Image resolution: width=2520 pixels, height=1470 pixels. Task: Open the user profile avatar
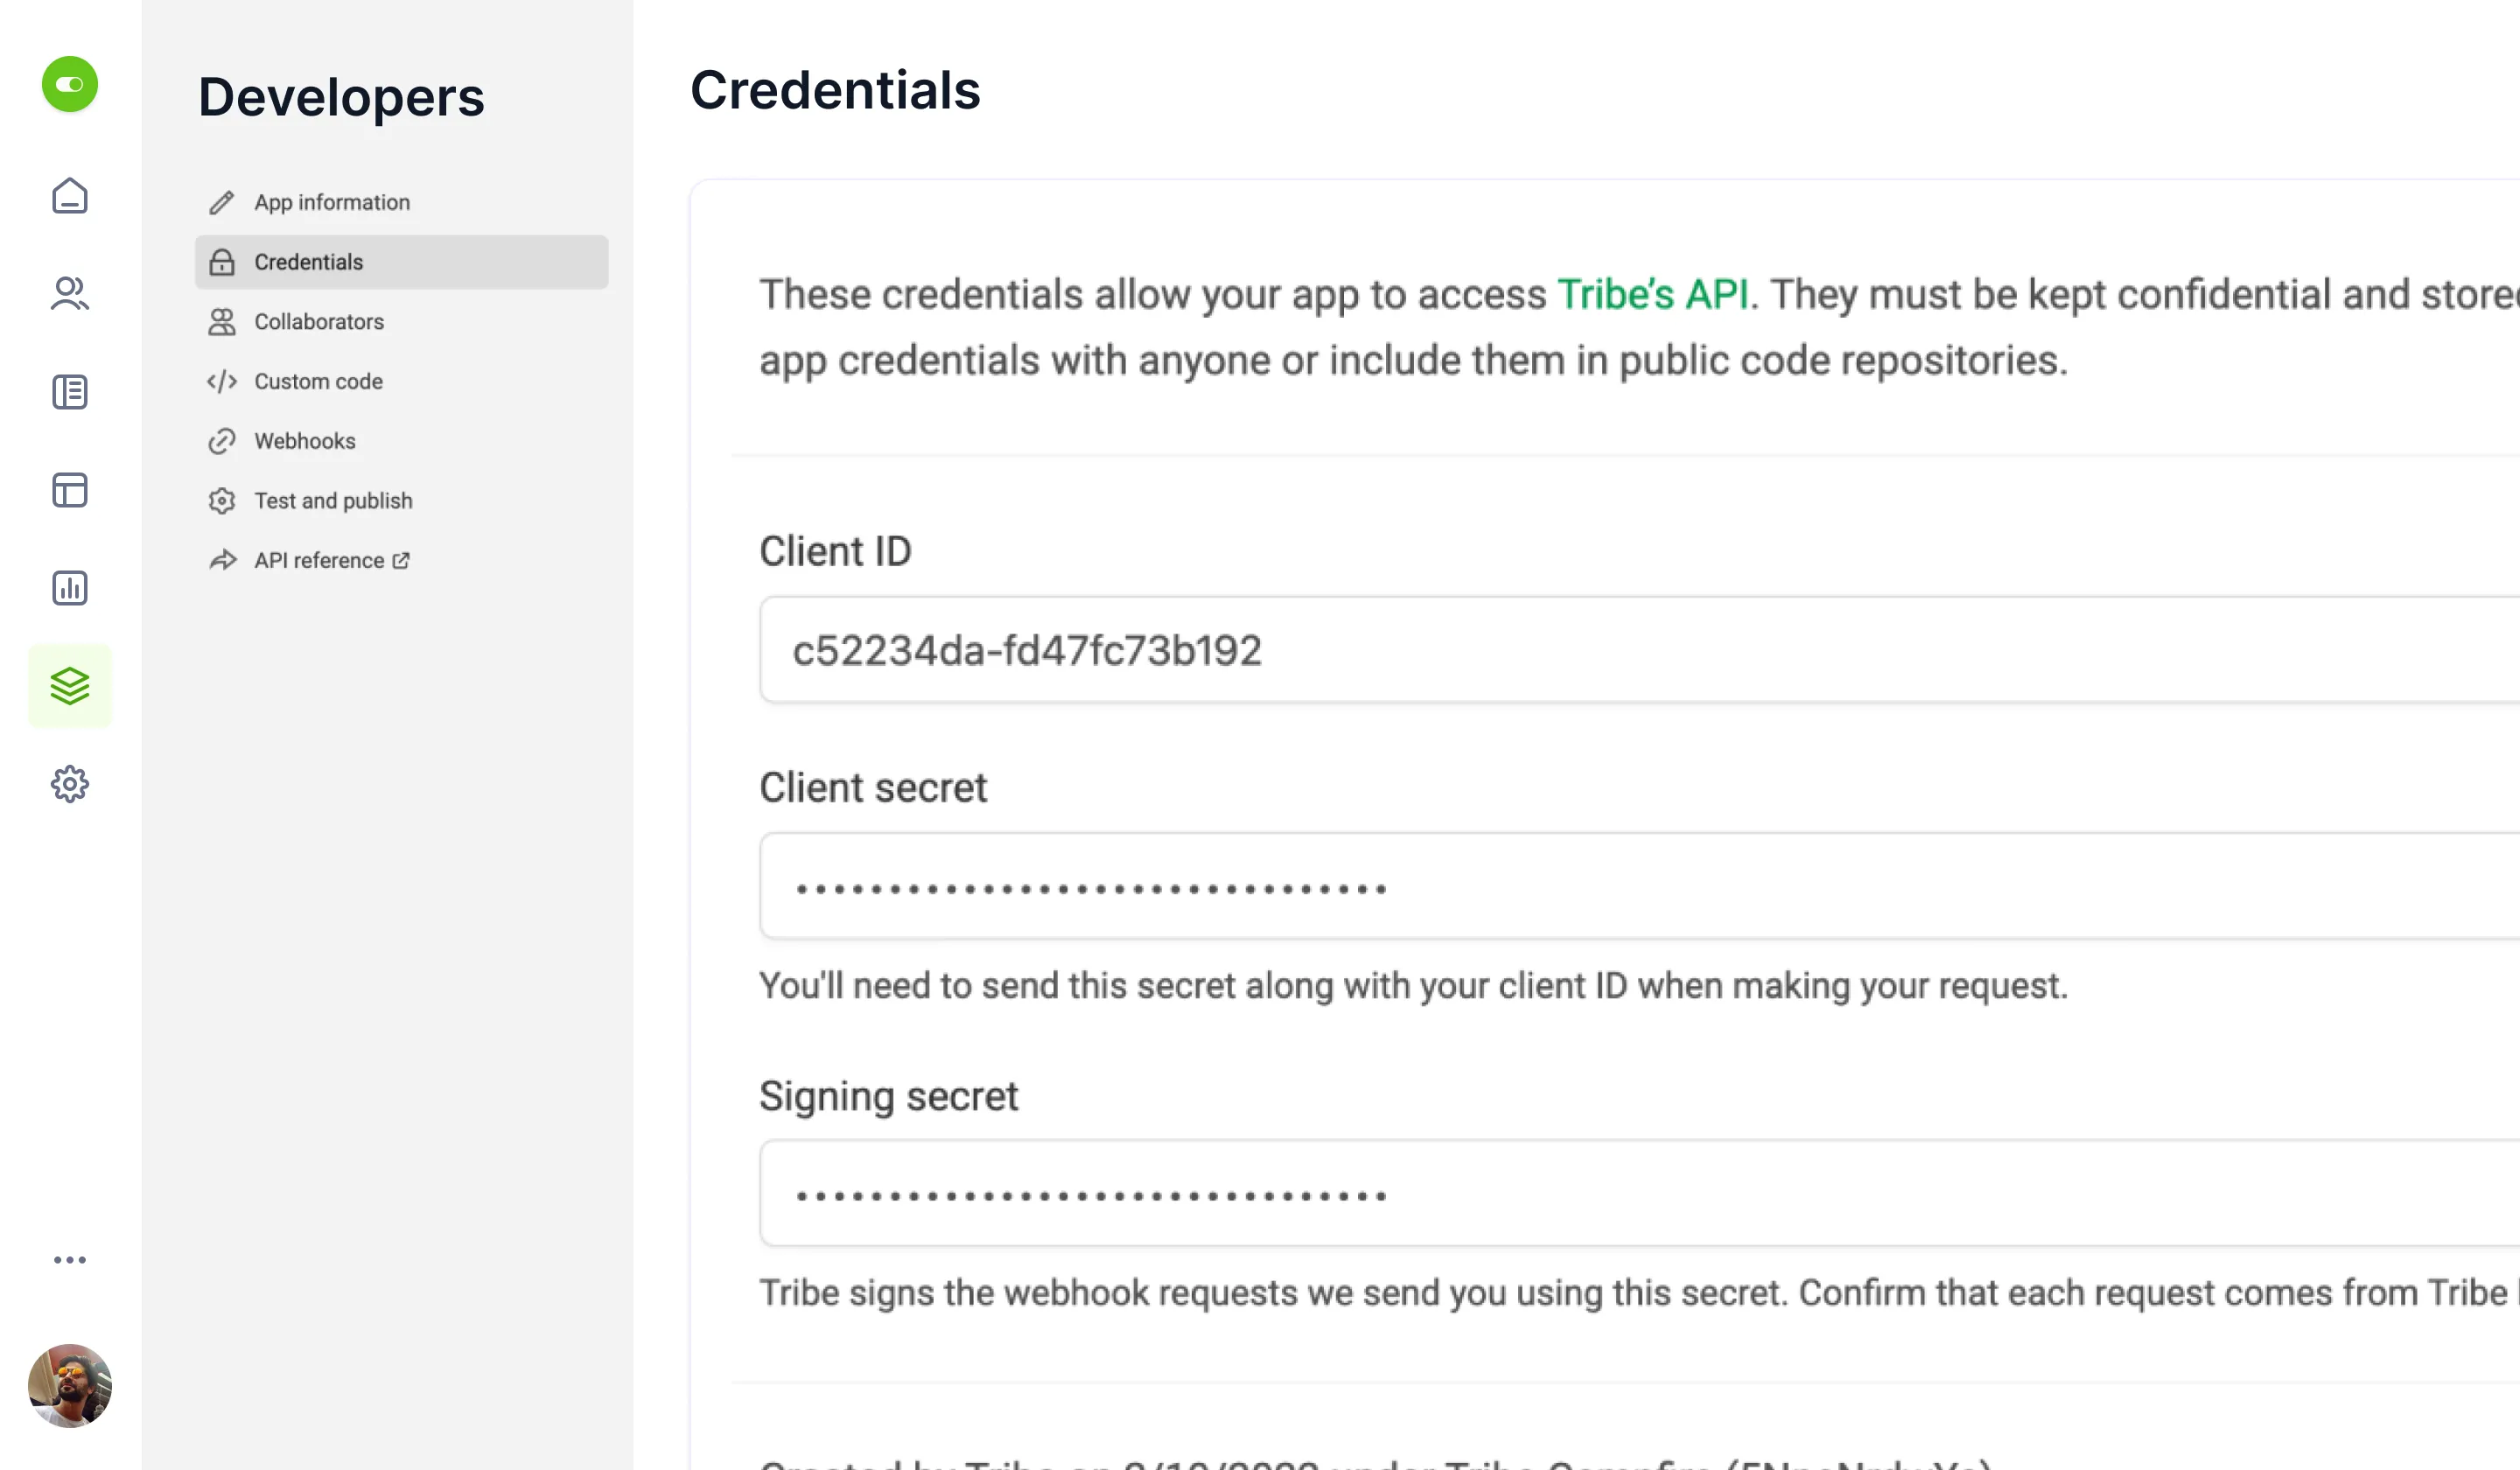point(70,1386)
